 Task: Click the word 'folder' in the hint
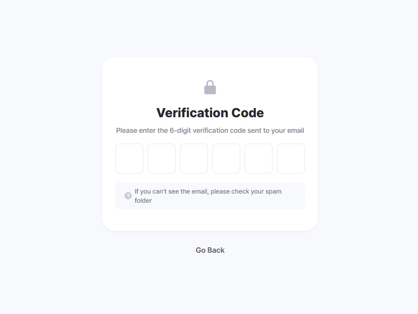pyautogui.click(x=143, y=201)
